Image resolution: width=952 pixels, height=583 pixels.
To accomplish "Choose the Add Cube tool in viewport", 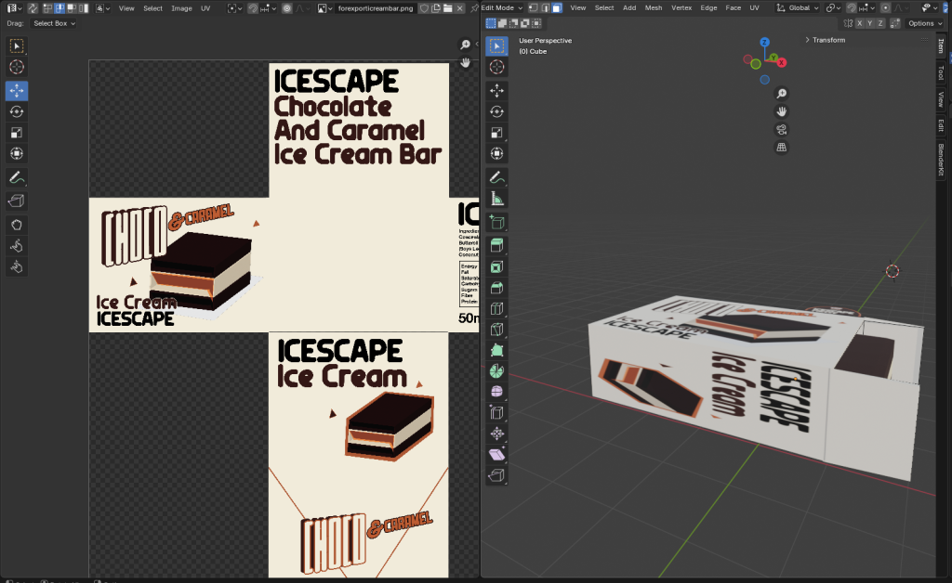I will (497, 222).
